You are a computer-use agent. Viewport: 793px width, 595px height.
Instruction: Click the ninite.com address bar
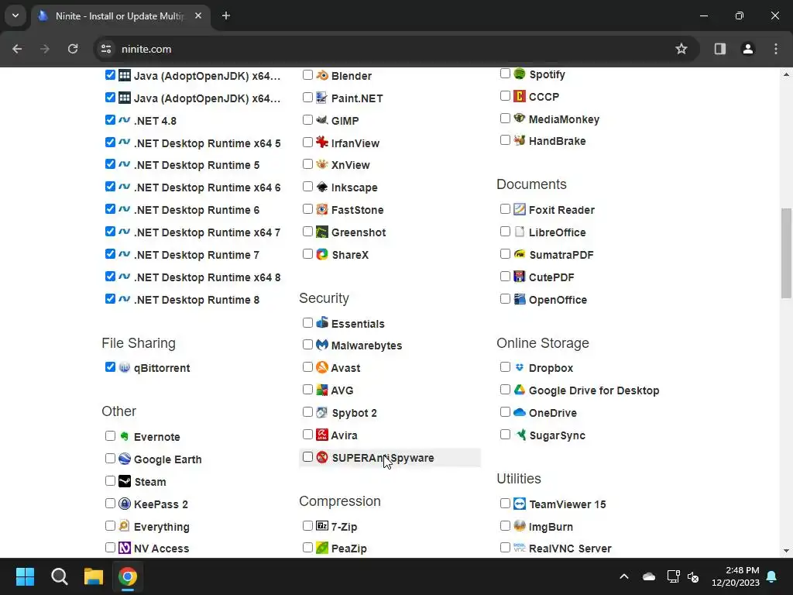coord(396,49)
